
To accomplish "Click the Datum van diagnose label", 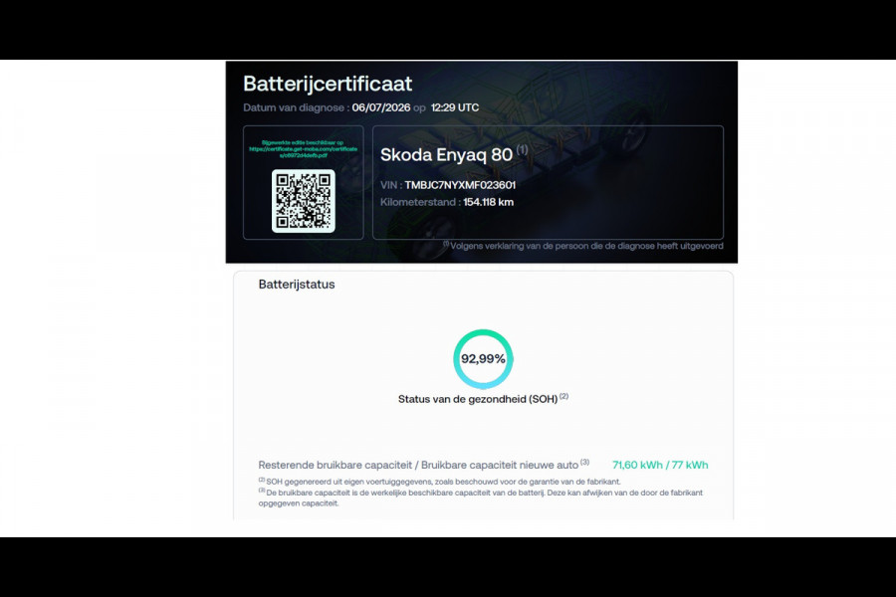I will pos(296,107).
